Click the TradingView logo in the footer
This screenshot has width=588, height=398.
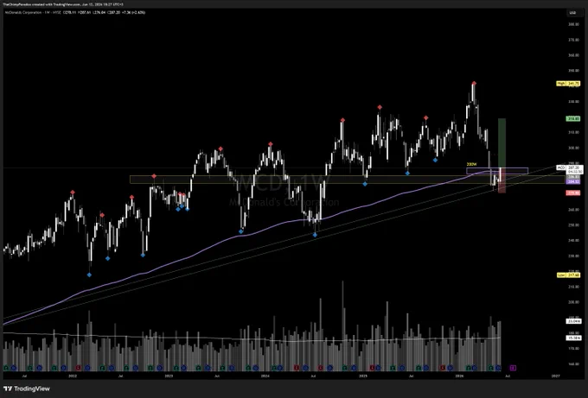pos(27,389)
